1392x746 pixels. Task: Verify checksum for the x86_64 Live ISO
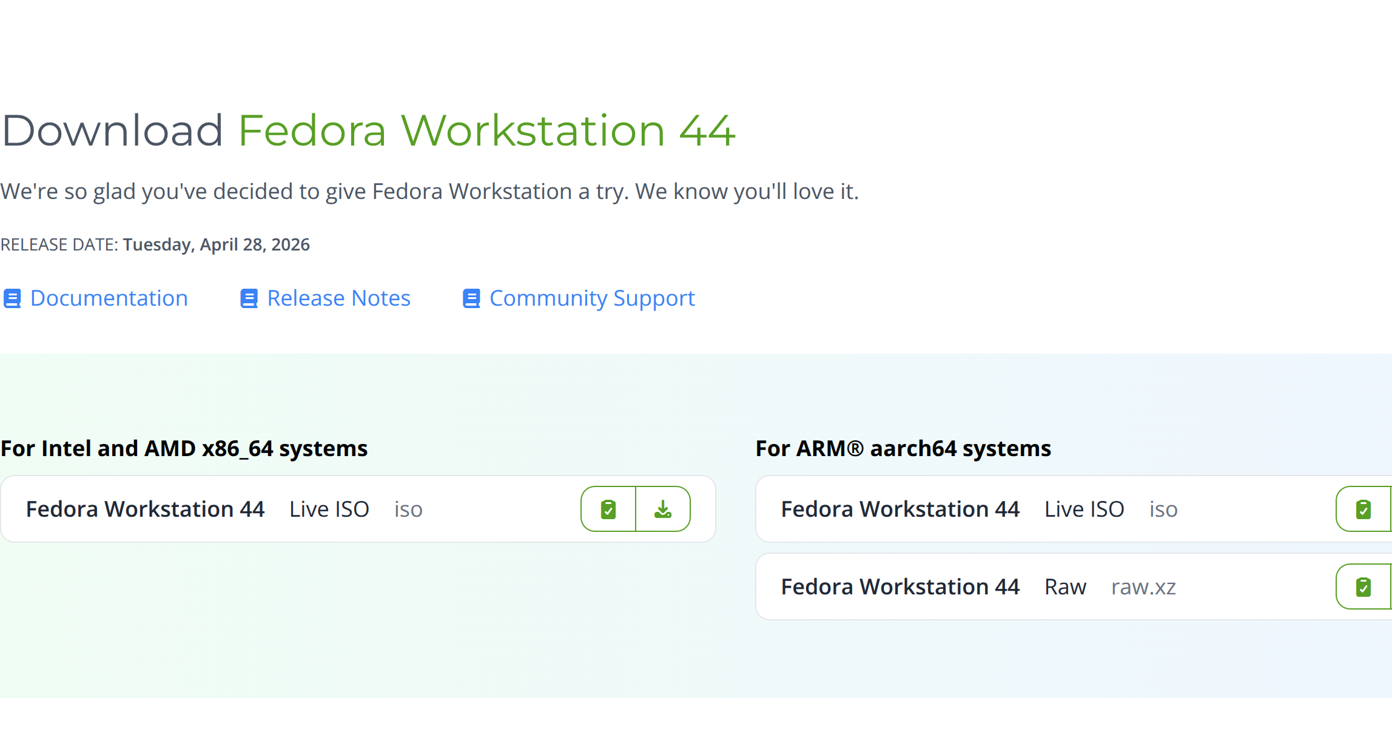coord(608,509)
